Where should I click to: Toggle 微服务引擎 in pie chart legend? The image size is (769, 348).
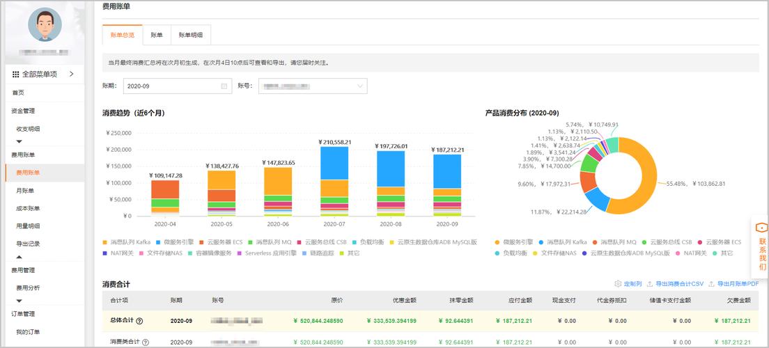pos(513,242)
